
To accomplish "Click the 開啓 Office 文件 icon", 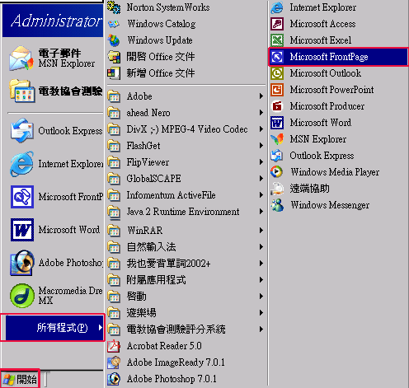I will tap(114, 57).
